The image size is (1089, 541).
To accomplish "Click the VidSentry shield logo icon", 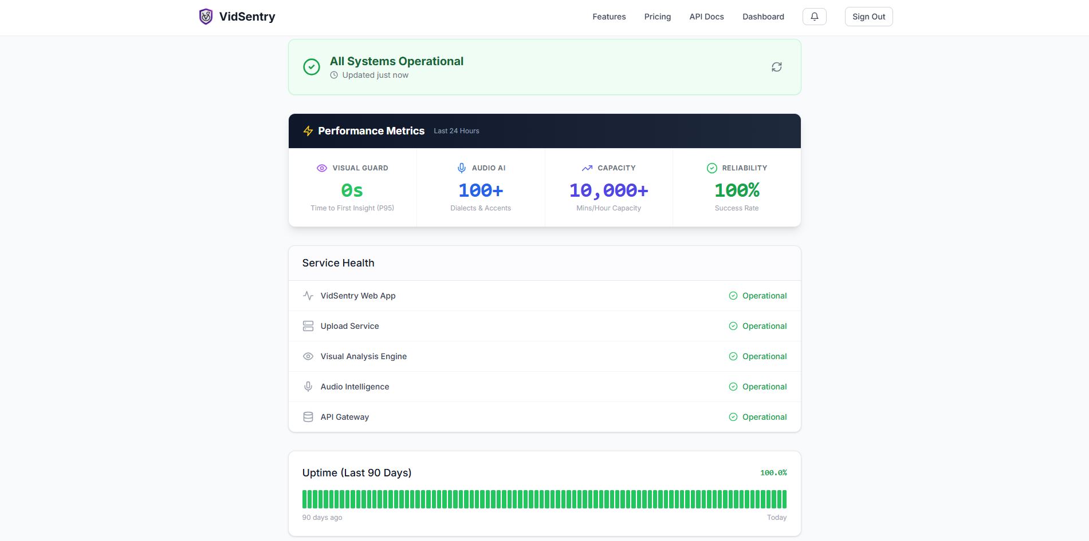I will click(x=206, y=17).
